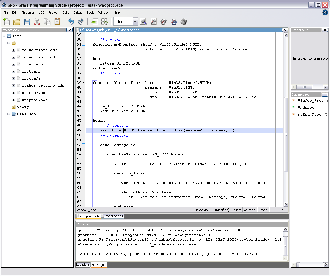This screenshot has width=330, height=276.
Task: Save the file with the floppy disk icon
Action: click(27, 22)
